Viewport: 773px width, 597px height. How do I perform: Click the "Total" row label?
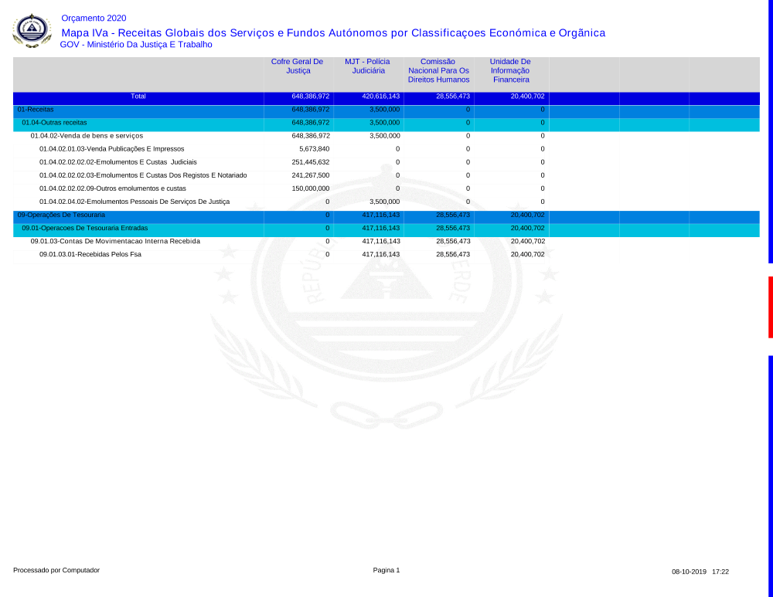(138, 97)
